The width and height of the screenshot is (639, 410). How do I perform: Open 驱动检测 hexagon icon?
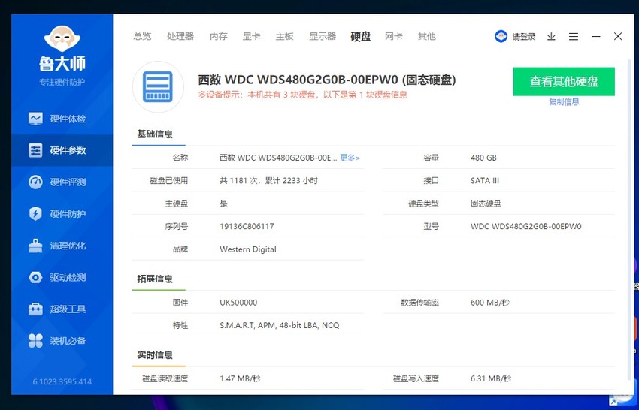pyautogui.click(x=35, y=277)
